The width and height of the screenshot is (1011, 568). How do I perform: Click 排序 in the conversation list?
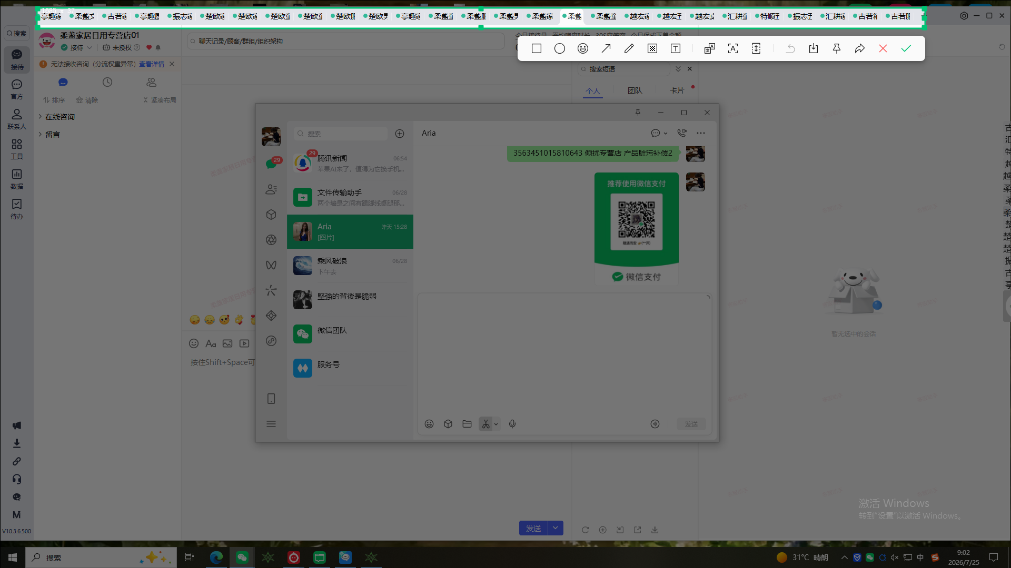(54, 100)
